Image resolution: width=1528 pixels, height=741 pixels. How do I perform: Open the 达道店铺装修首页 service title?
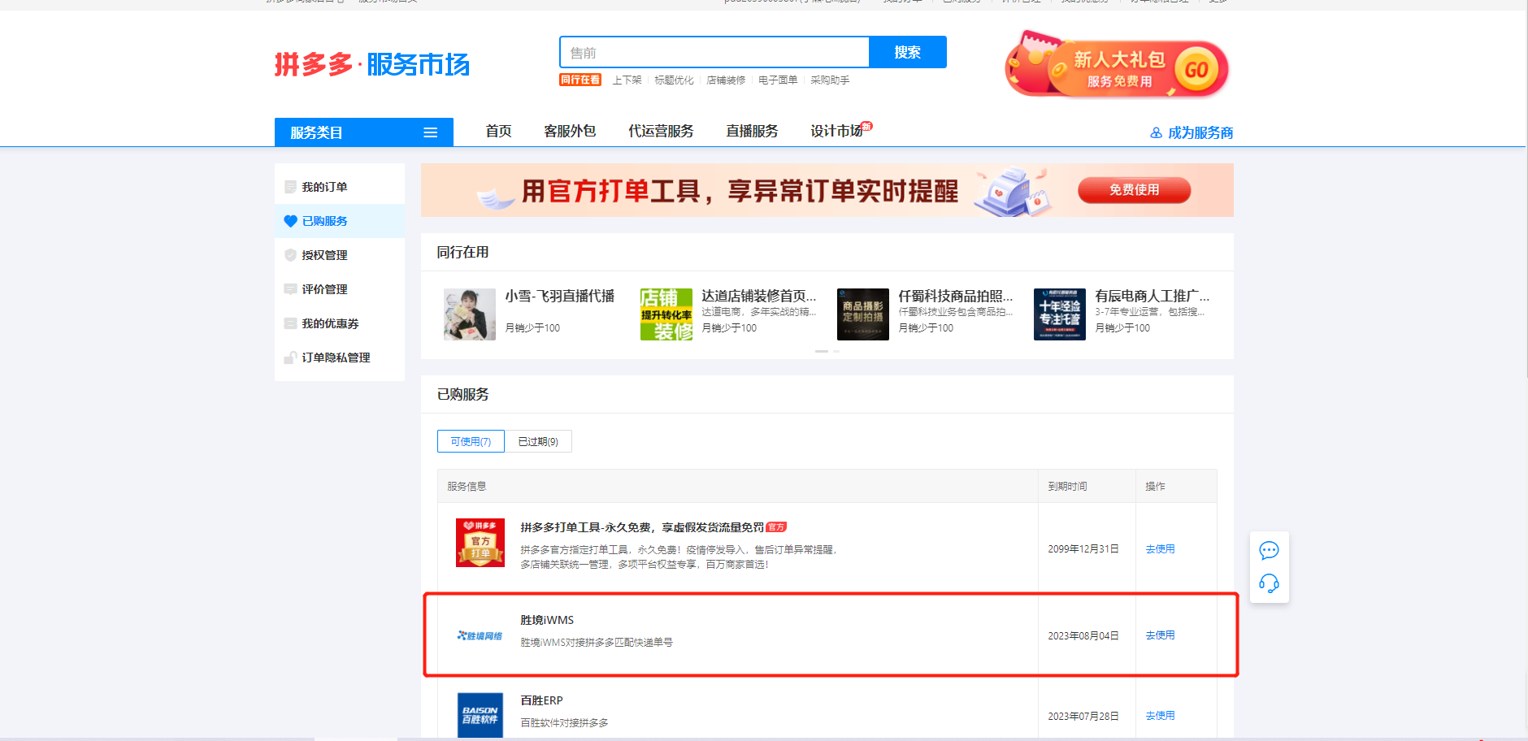click(x=759, y=296)
